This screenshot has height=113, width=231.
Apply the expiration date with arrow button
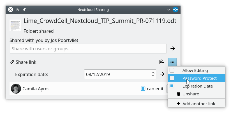(x=162, y=74)
